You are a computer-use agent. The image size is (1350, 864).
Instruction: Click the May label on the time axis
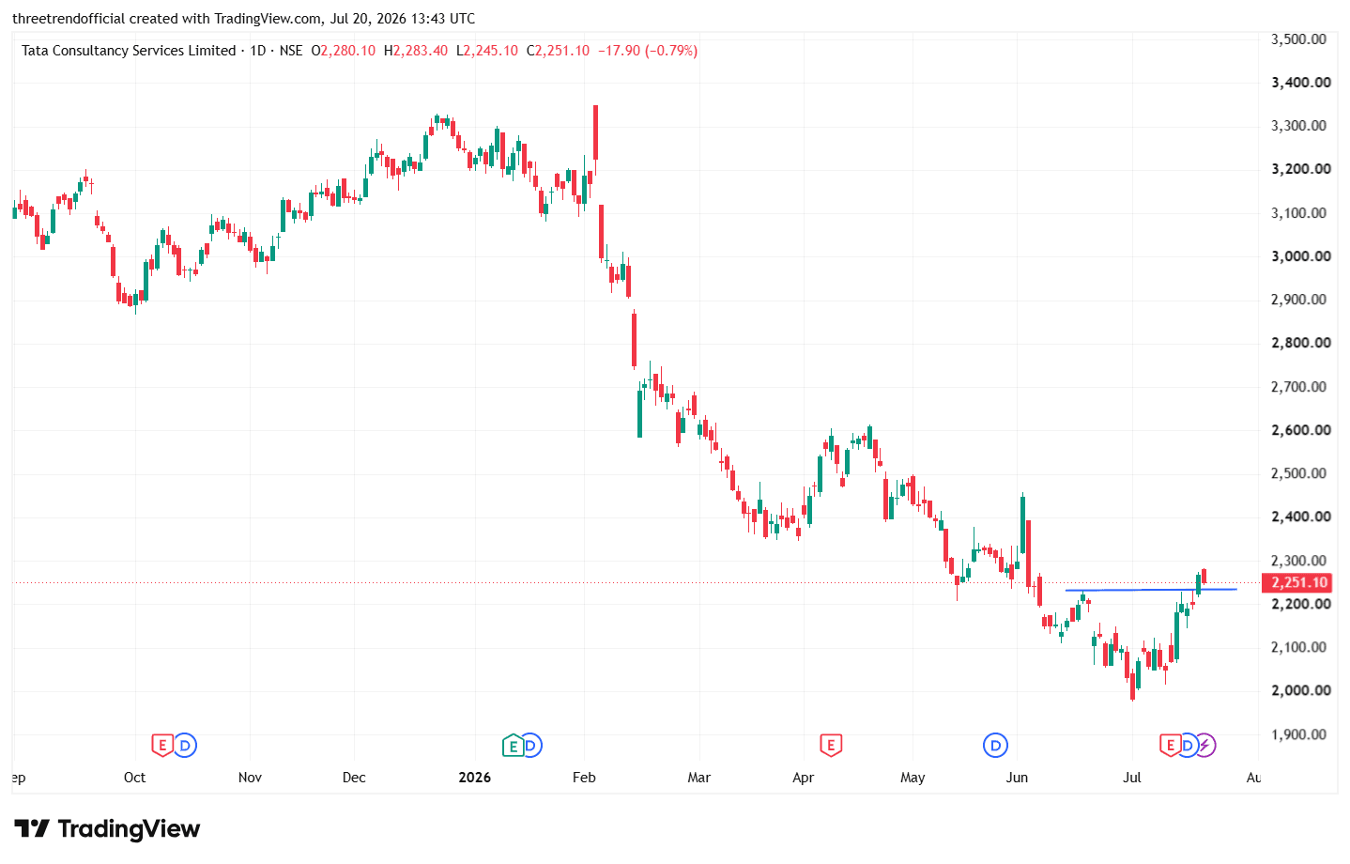point(913,778)
